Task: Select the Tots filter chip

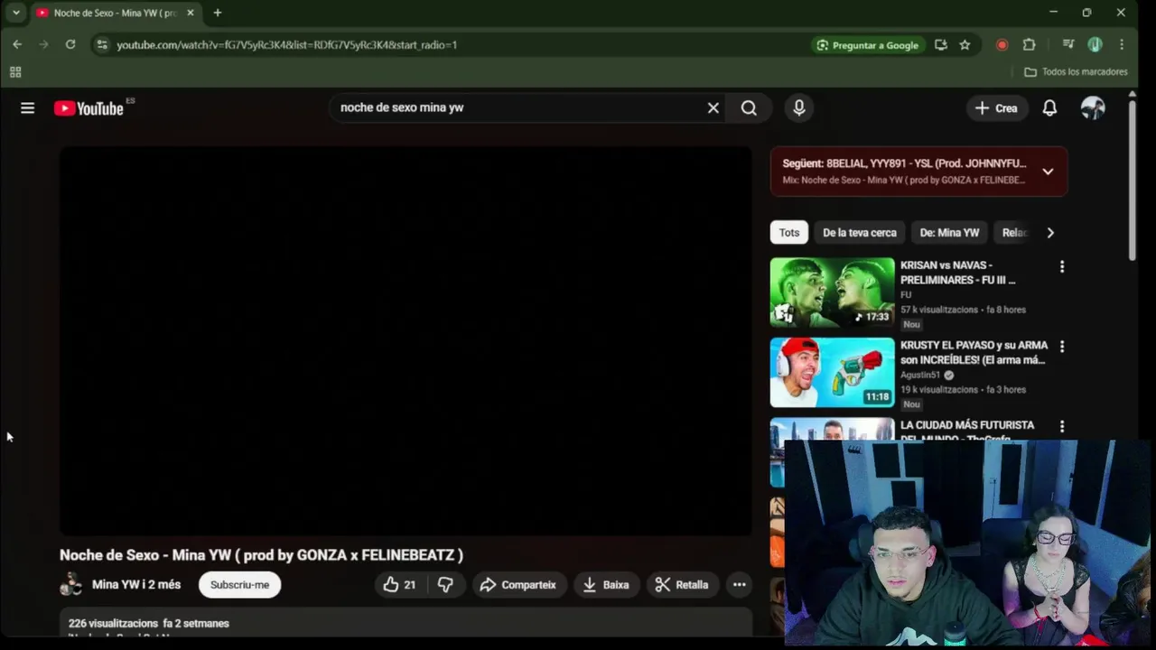Action: coord(789,233)
